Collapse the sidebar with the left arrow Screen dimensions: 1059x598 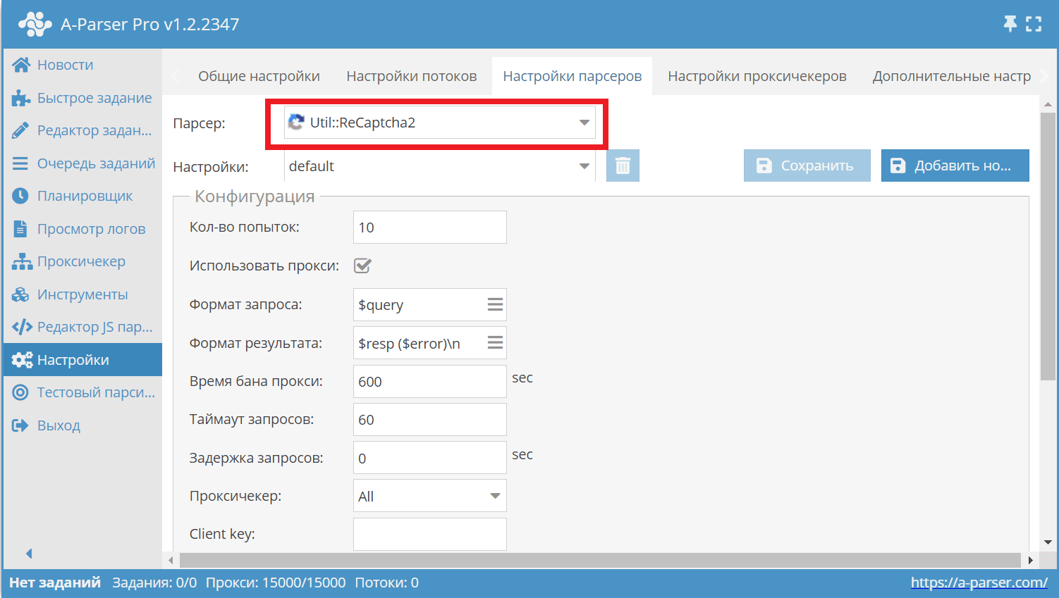coord(29,554)
